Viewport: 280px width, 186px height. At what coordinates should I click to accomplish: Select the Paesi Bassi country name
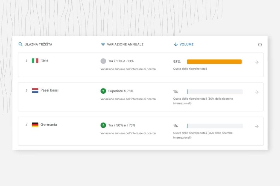pos(49,90)
